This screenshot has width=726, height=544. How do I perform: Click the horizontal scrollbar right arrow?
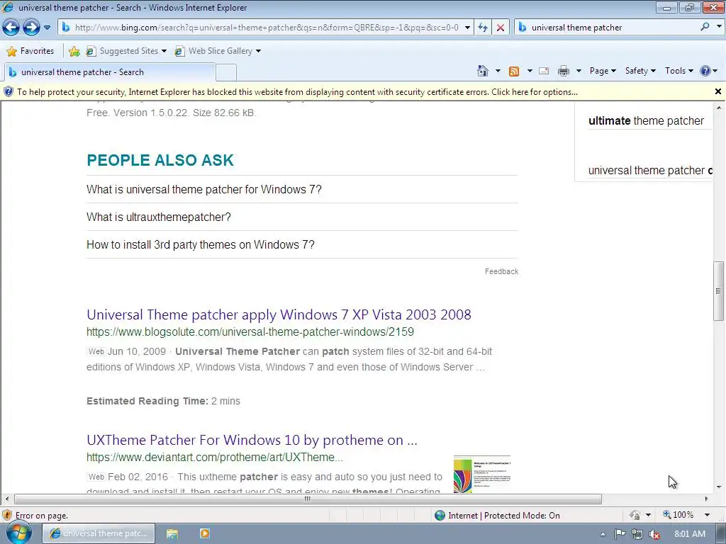pyautogui.click(x=706, y=499)
